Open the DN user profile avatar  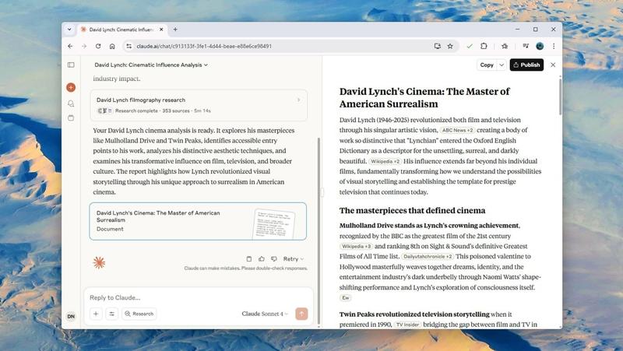coord(71,317)
